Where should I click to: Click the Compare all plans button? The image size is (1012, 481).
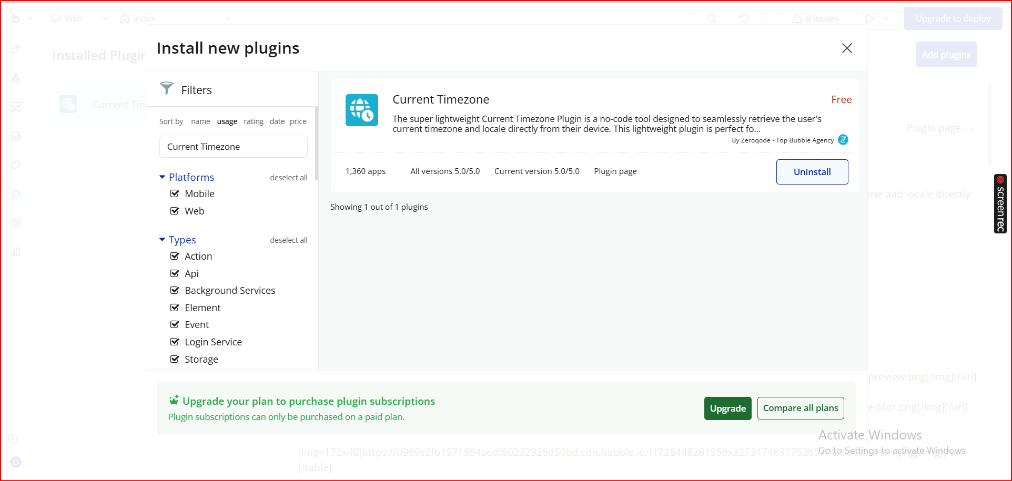[800, 408]
